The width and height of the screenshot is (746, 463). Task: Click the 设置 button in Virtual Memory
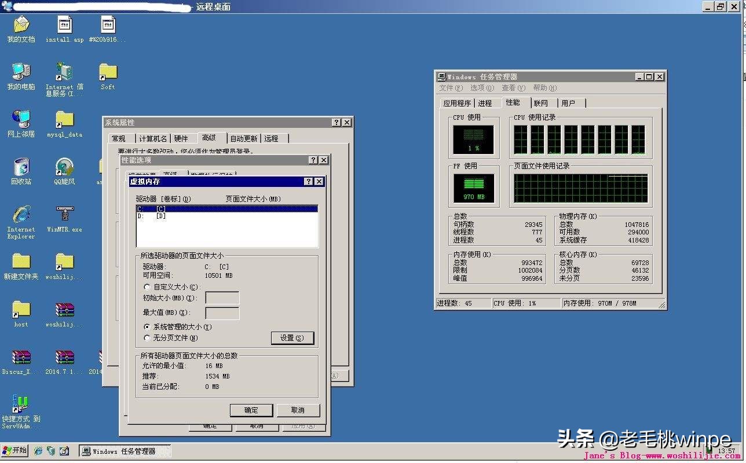292,337
